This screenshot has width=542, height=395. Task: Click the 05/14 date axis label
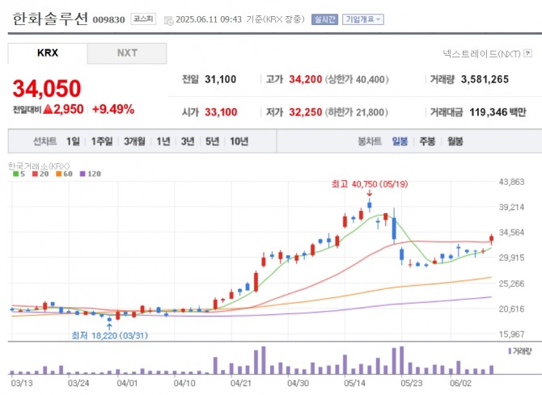[354, 383]
